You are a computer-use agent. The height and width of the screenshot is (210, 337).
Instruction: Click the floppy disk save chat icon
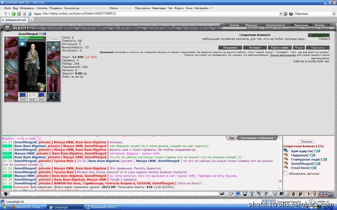coord(245,194)
